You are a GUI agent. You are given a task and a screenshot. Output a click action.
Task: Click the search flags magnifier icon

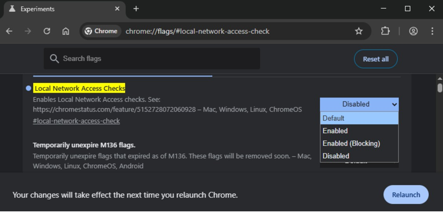pyautogui.click(x=55, y=58)
